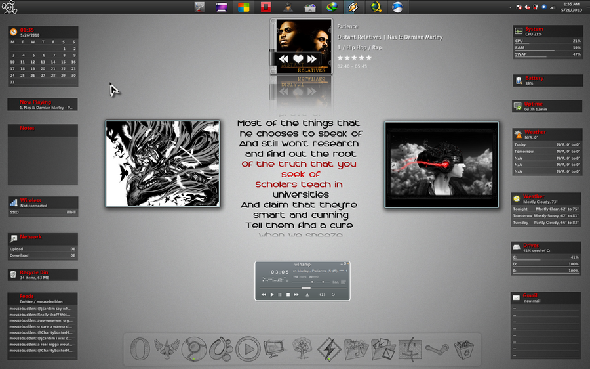590x369 pixels.
Task: Click the Winamp seek bar handle
Action: click(306, 288)
